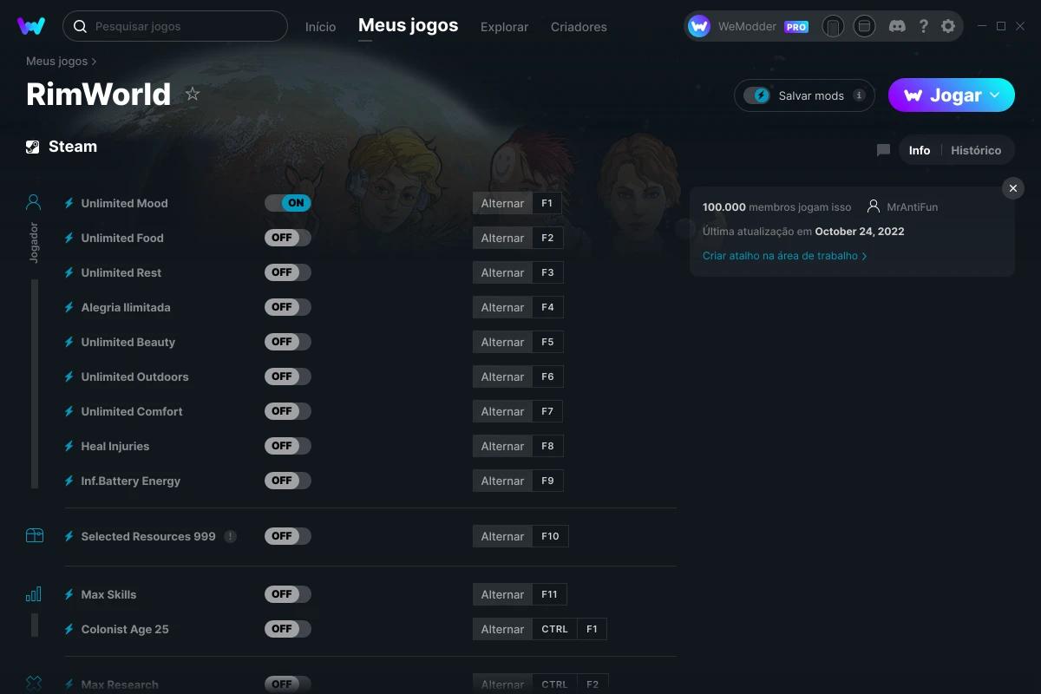Open the comments chat icon
Image resolution: width=1041 pixels, height=694 pixels.
click(883, 150)
